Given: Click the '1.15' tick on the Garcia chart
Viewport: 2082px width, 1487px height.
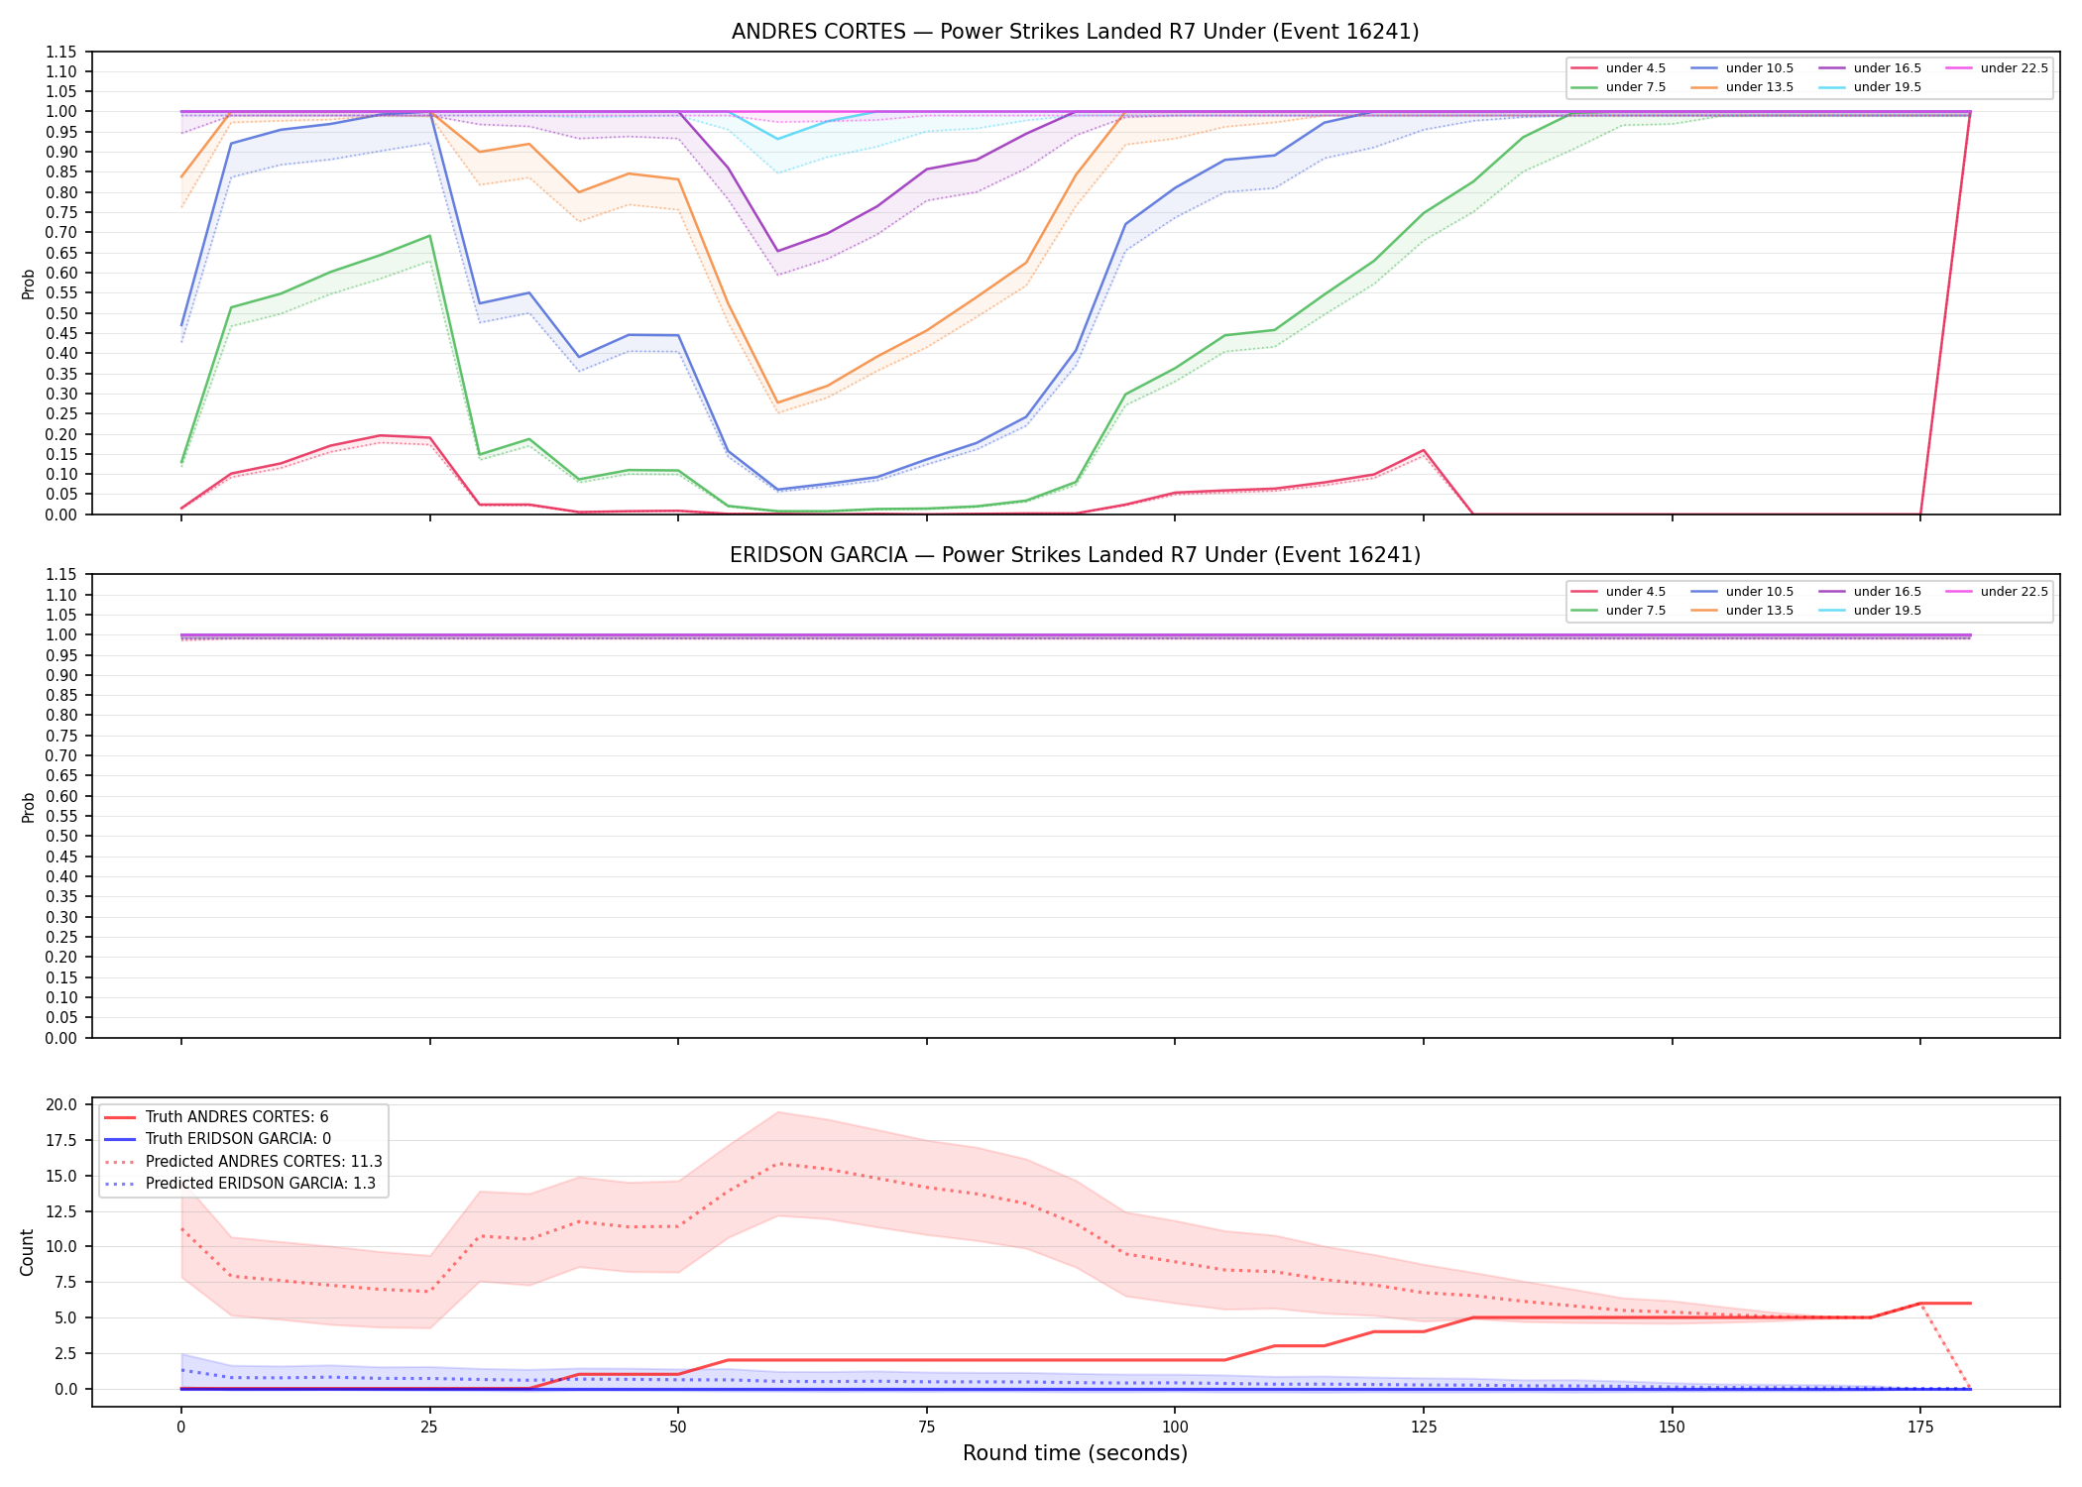Looking at the screenshot, I should (63, 575).
